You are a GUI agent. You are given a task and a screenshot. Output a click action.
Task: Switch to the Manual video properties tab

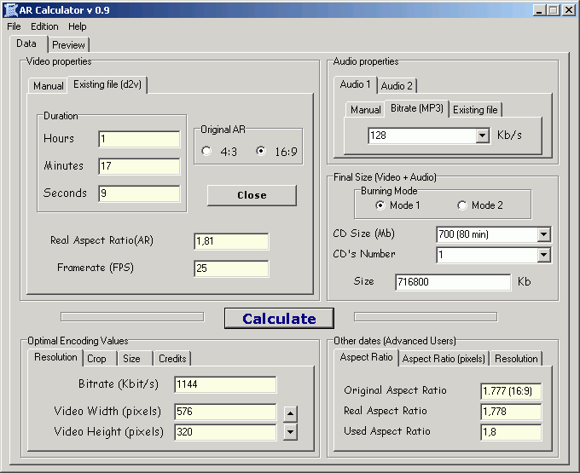[x=49, y=86]
